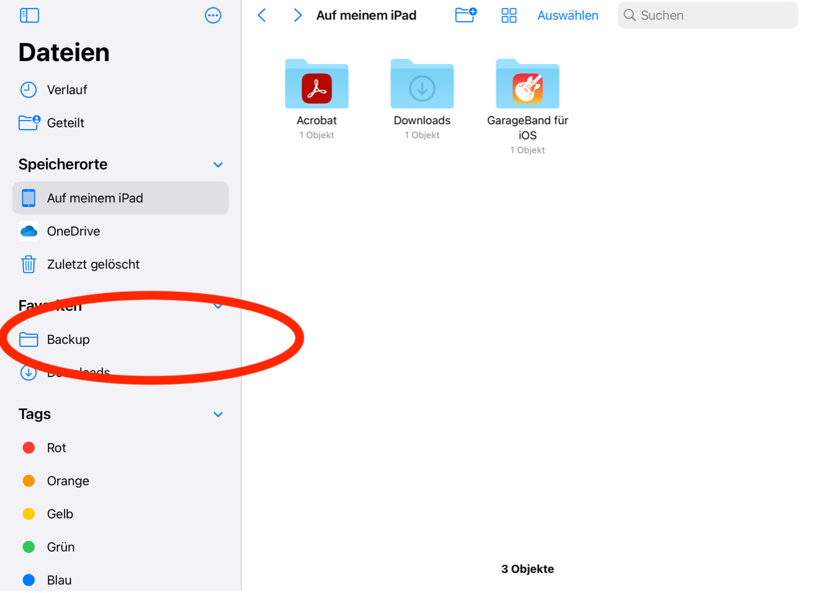Viewport: 816px width, 593px height.
Task: Open the Downloads folder in main area
Action: pyautogui.click(x=422, y=85)
